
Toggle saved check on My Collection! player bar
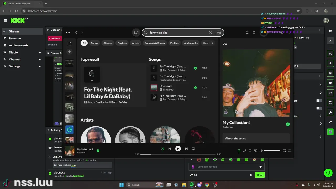pyautogui.click(x=98, y=151)
